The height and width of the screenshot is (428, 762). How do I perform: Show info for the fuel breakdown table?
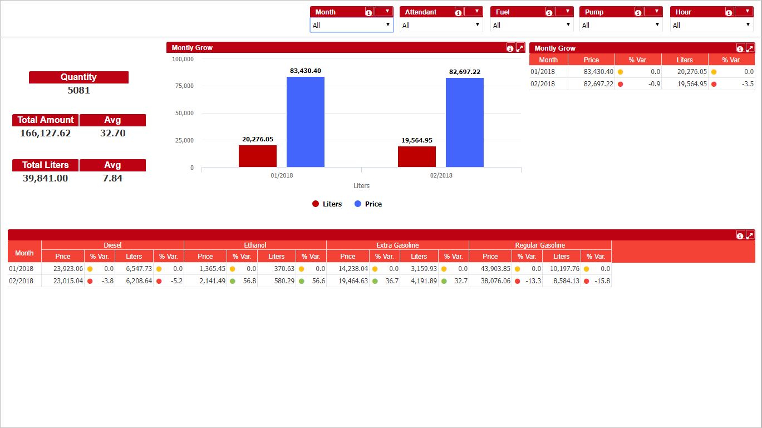[x=740, y=235]
